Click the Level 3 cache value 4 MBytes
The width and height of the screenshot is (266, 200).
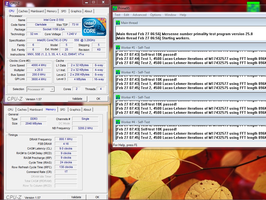(x=80, y=79)
